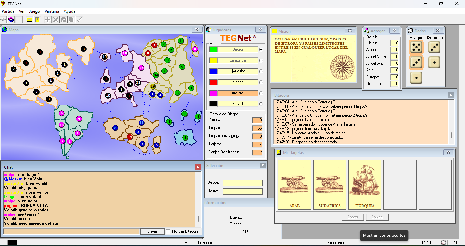The image size is (465, 246).
Task: Close the Chat panel with red X
Action: click(x=198, y=167)
